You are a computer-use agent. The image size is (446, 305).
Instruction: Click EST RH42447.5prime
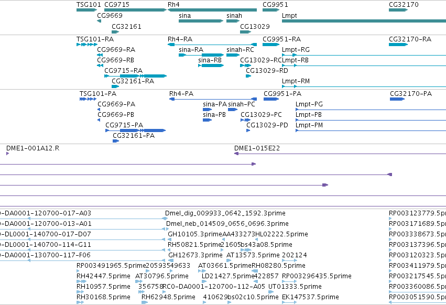[x=103, y=276]
